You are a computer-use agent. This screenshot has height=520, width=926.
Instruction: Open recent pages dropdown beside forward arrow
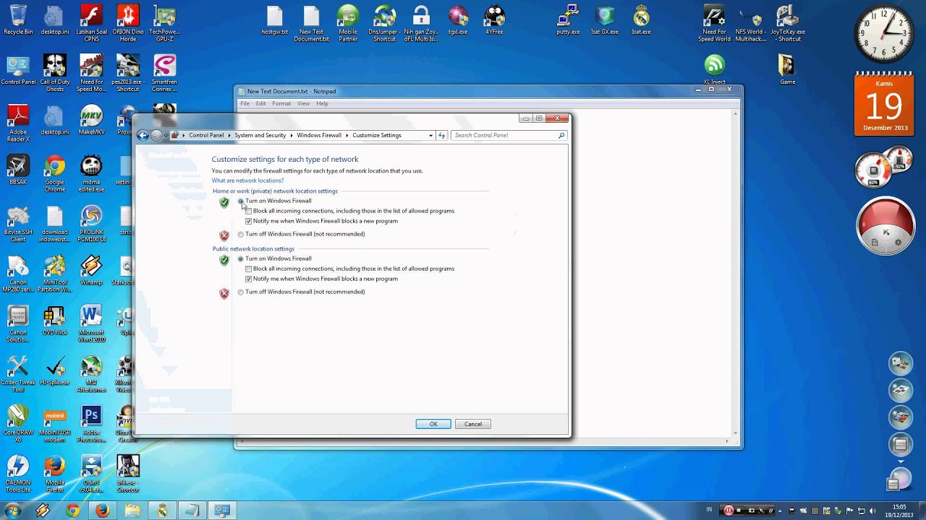tap(166, 136)
